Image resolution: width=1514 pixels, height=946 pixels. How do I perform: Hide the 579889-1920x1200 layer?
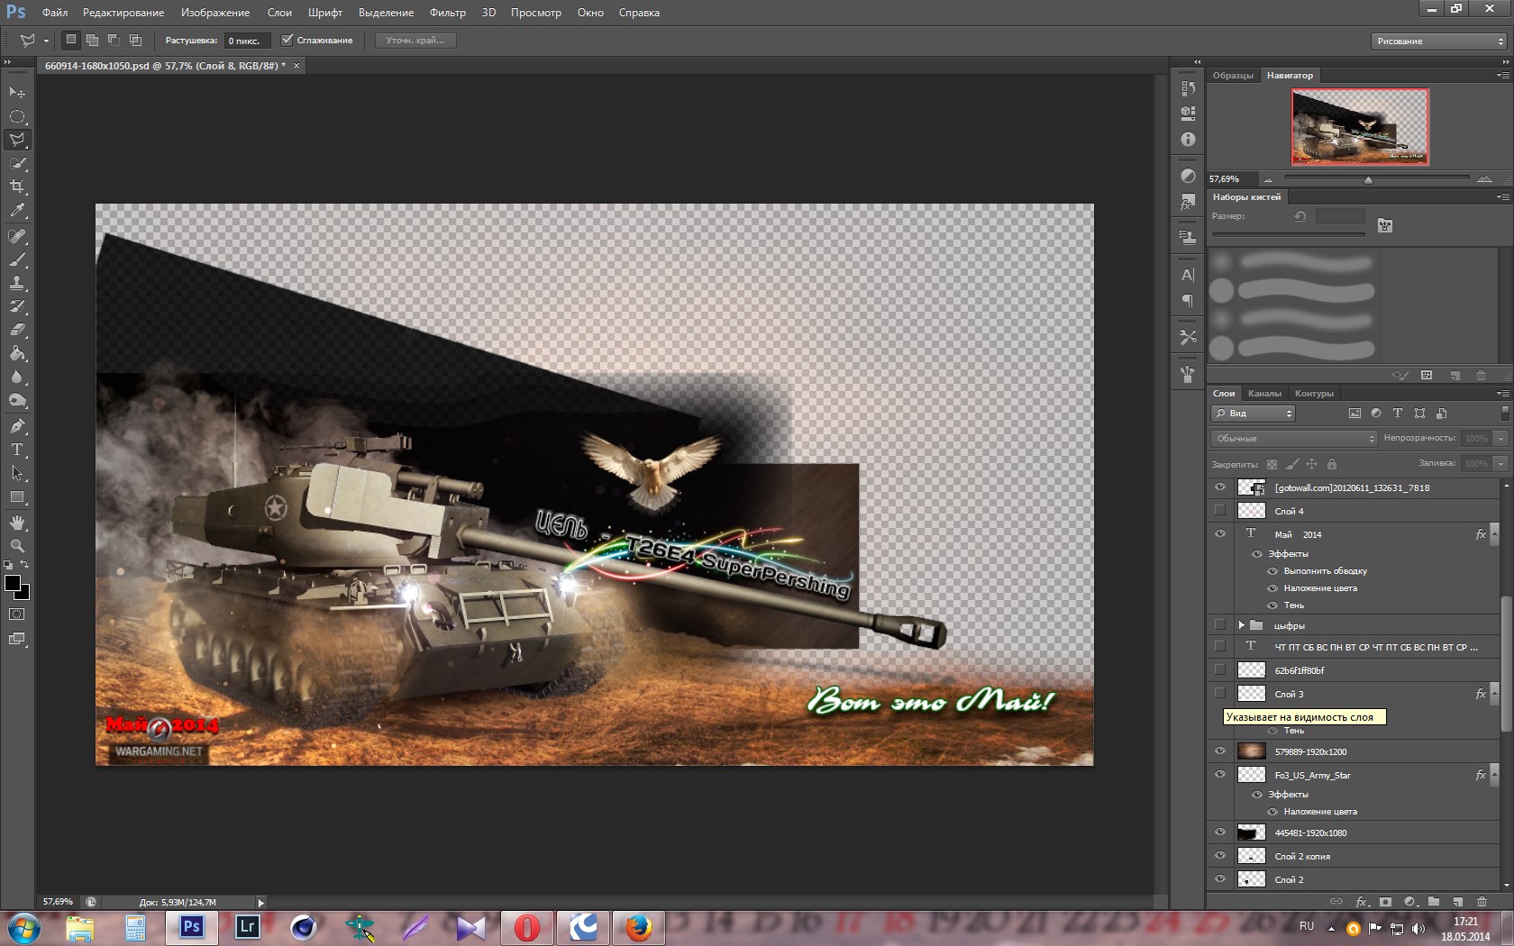click(x=1220, y=751)
